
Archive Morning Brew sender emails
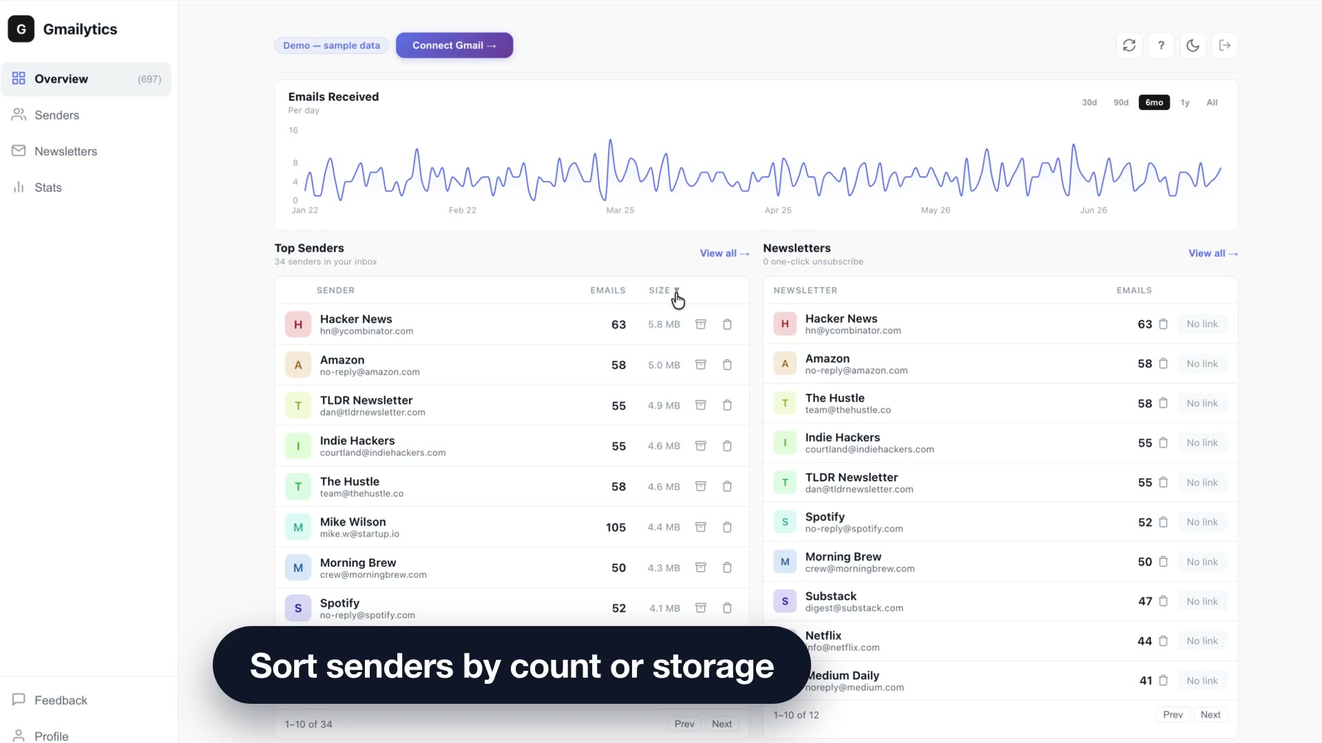coord(701,568)
